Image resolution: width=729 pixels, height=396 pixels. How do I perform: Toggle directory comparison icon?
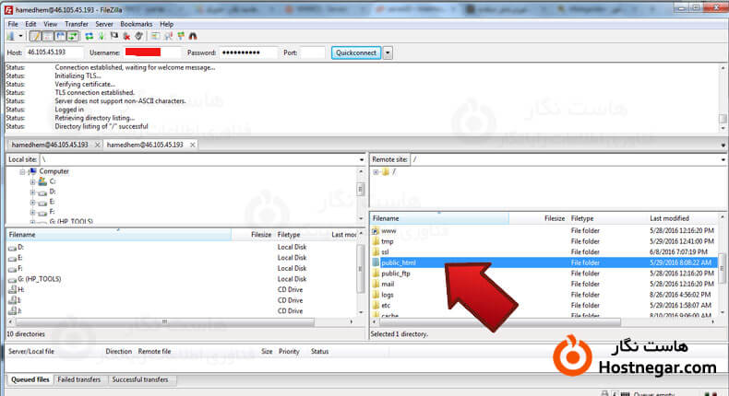[x=168, y=36]
